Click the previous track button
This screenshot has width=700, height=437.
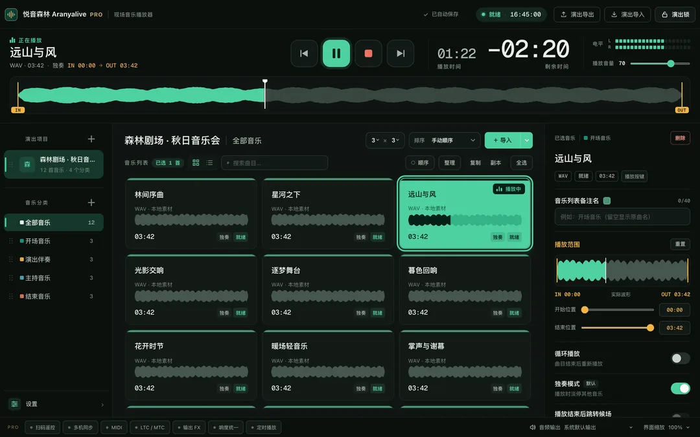coord(304,54)
